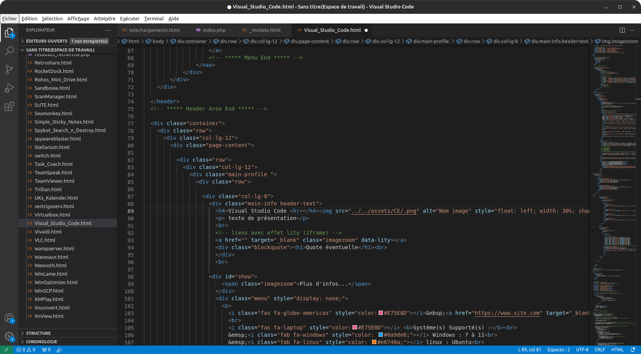Open the Explorer view in activity bar
641x354 pixels.
[x=9, y=33]
